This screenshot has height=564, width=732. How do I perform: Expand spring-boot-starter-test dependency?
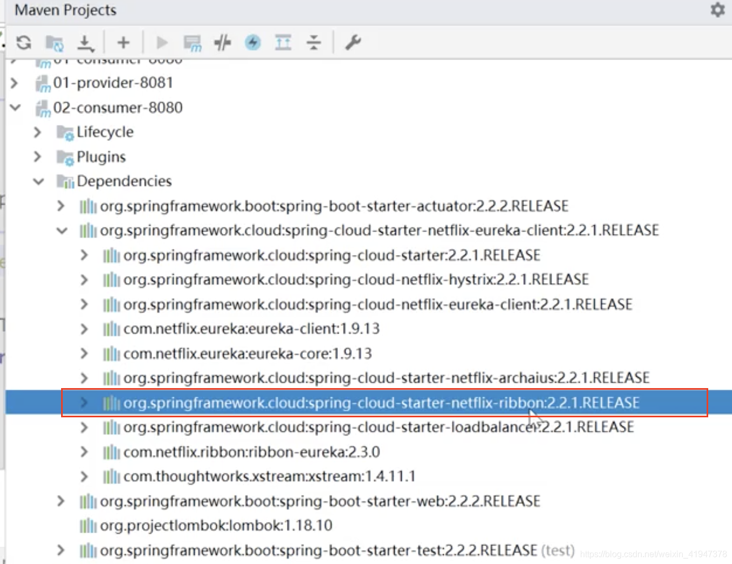click(x=61, y=550)
